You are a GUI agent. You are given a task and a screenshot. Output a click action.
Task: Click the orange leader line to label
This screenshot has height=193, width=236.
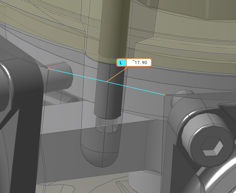point(117,74)
